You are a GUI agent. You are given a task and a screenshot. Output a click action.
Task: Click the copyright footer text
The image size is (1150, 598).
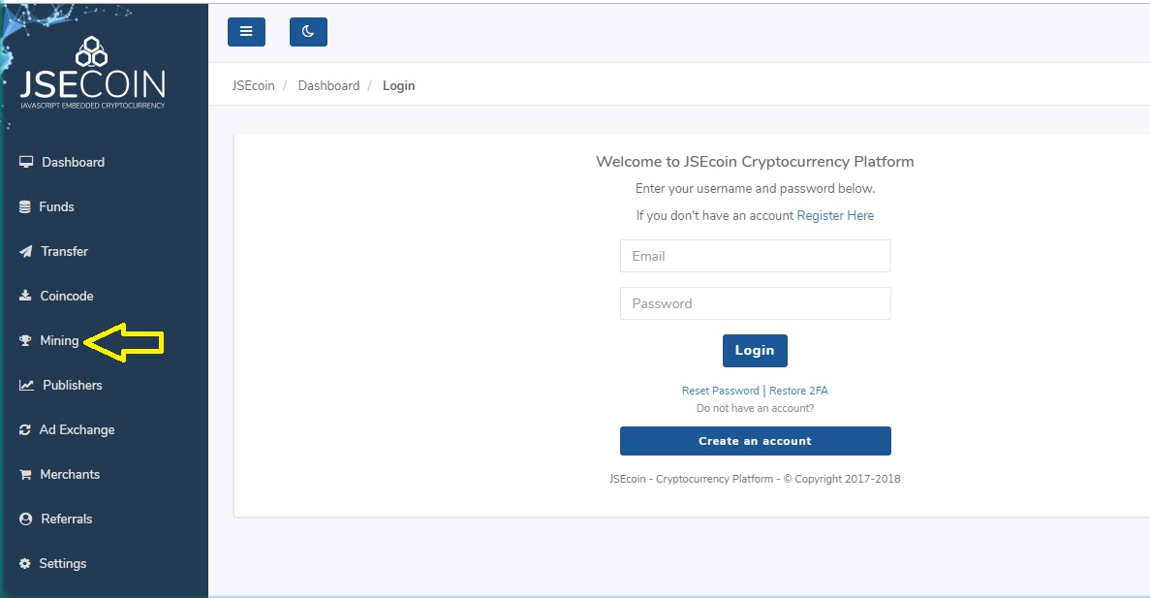click(755, 479)
